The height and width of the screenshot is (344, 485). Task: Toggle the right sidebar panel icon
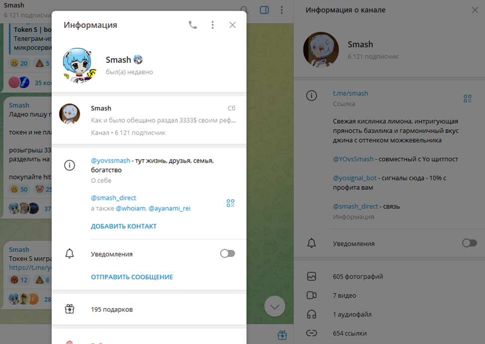click(x=264, y=10)
